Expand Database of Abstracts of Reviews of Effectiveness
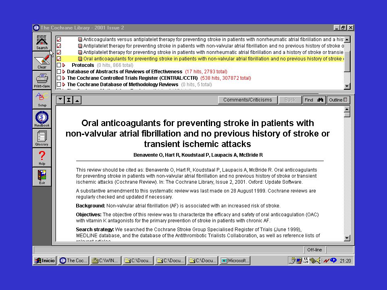 coord(64,72)
